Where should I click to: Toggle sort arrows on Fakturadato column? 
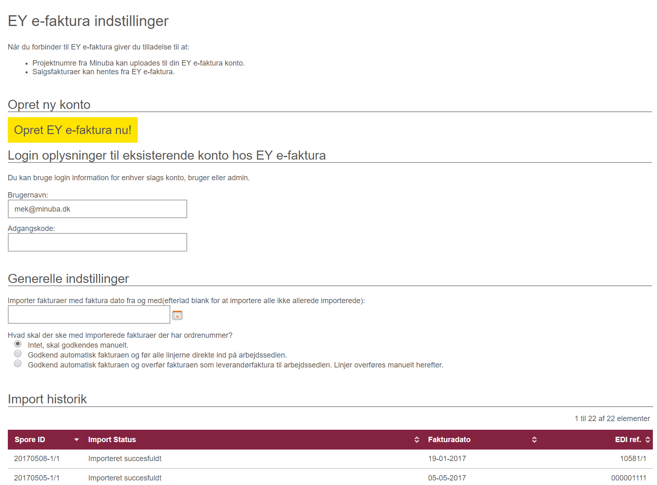[x=535, y=440]
